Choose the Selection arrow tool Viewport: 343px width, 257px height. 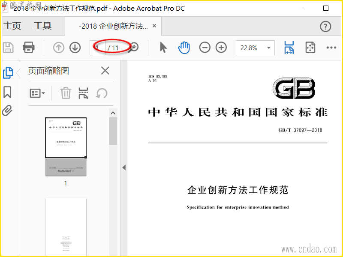(163, 48)
